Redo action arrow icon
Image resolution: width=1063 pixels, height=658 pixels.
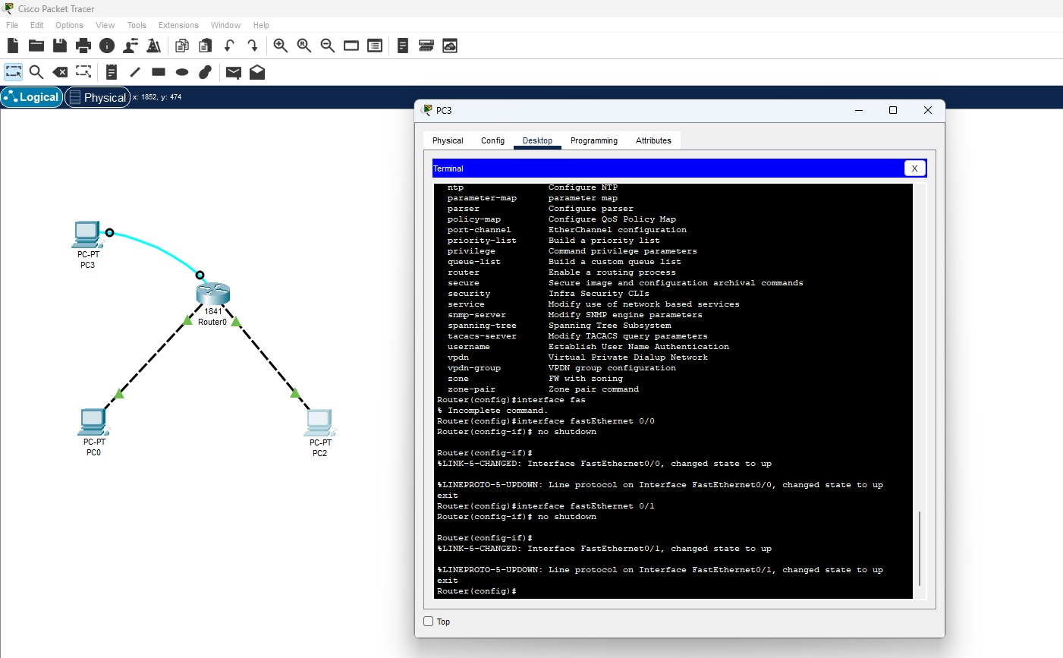(253, 46)
